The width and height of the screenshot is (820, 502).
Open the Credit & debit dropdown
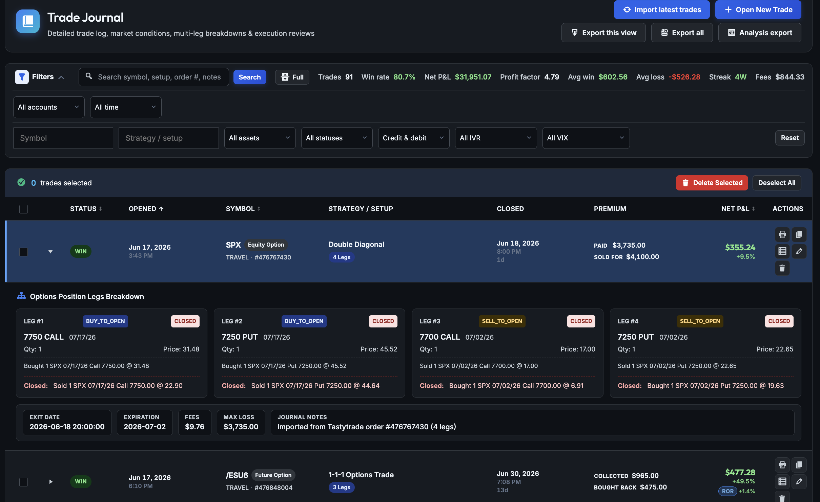coord(414,138)
